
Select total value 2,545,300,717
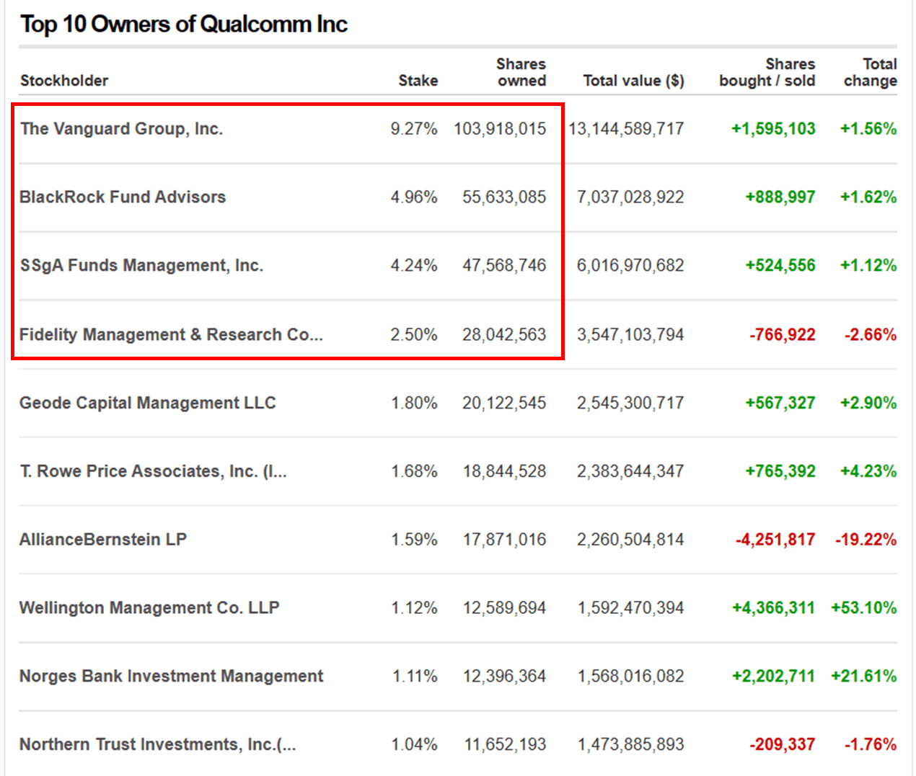coord(630,403)
